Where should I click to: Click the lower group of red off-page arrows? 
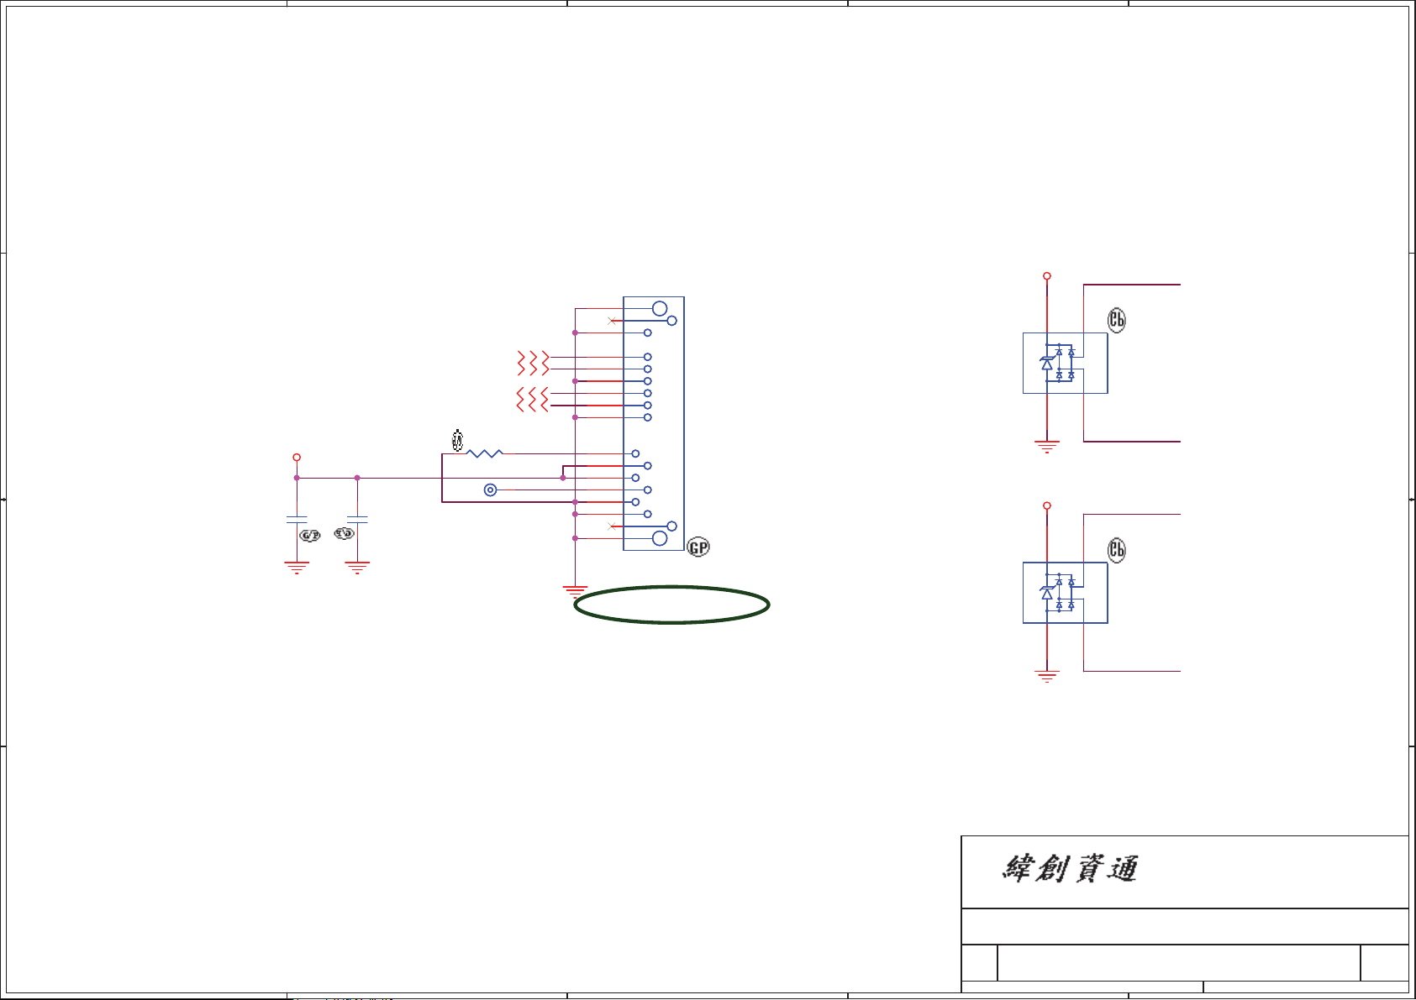533,400
